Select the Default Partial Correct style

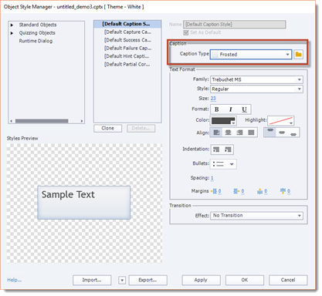[127, 65]
